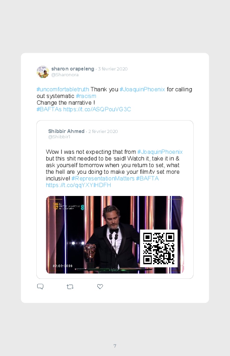Like the tweet with heart icon
This screenshot has height=356, width=230.
point(100,286)
